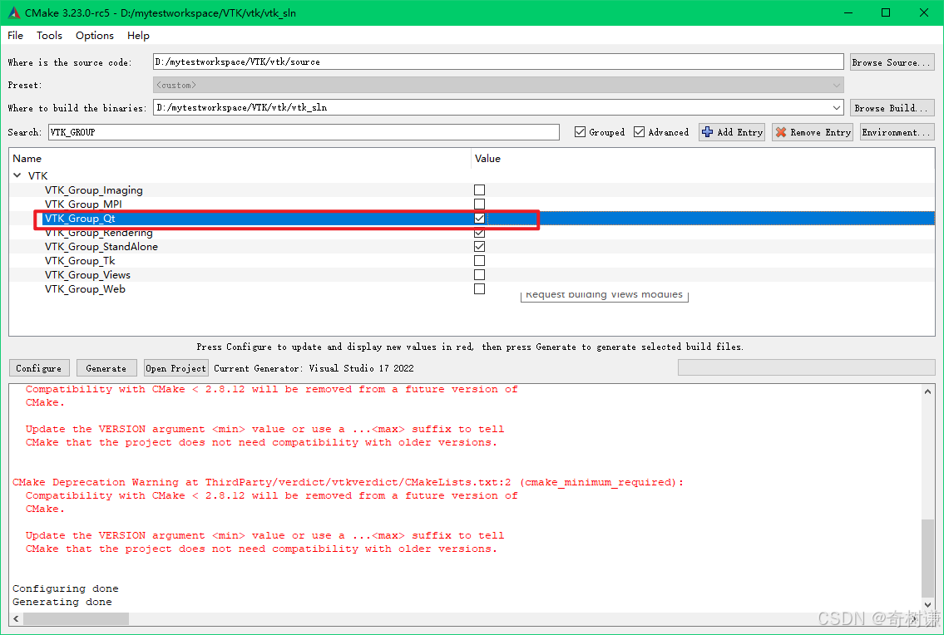
Task: Click Browse Source button
Action: 892,62
